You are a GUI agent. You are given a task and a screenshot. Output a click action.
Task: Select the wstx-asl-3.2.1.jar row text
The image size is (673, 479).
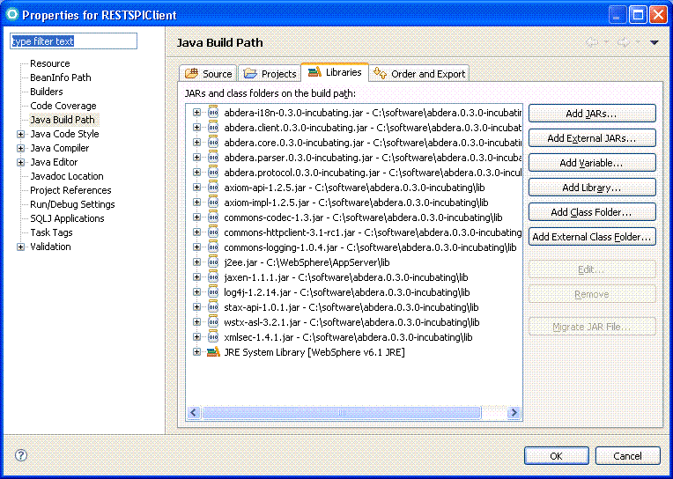pos(351,322)
